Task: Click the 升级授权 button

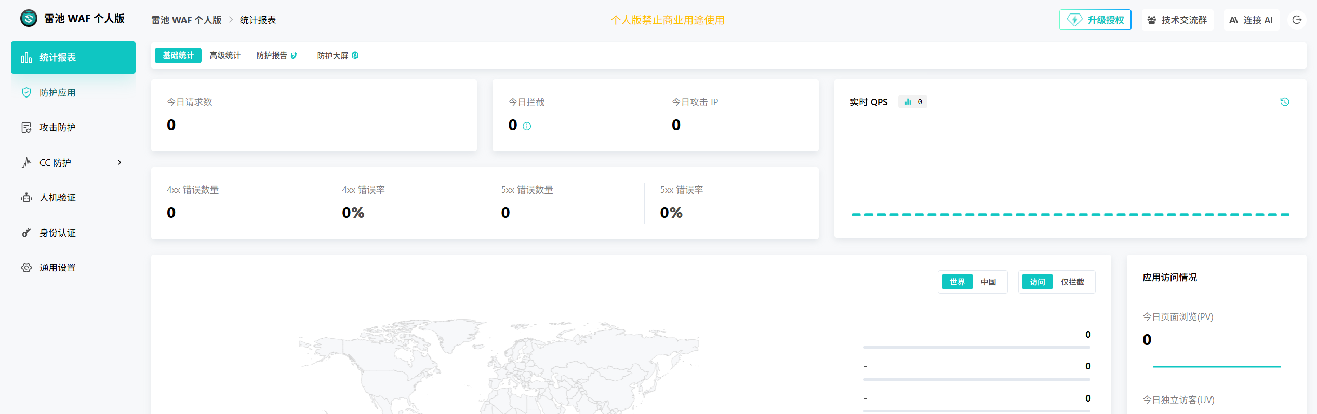Action: (x=1095, y=20)
